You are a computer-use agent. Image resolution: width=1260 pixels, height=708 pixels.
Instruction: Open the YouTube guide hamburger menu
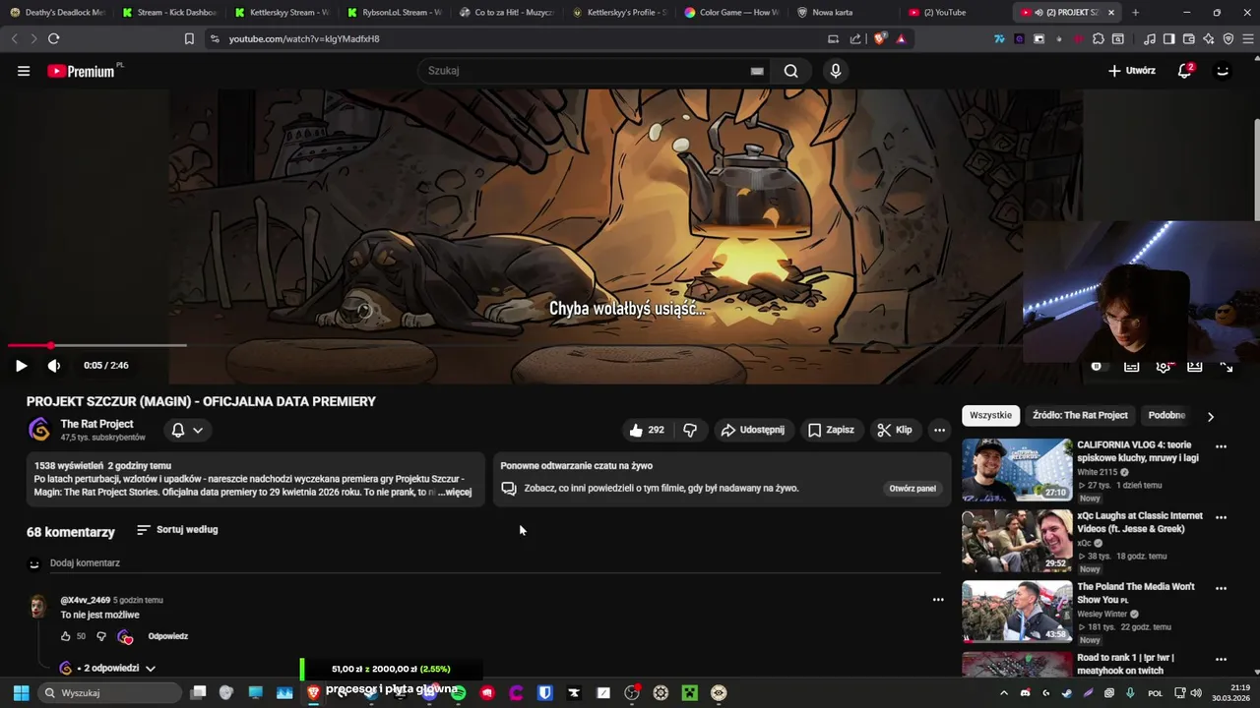[x=24, y=71]
